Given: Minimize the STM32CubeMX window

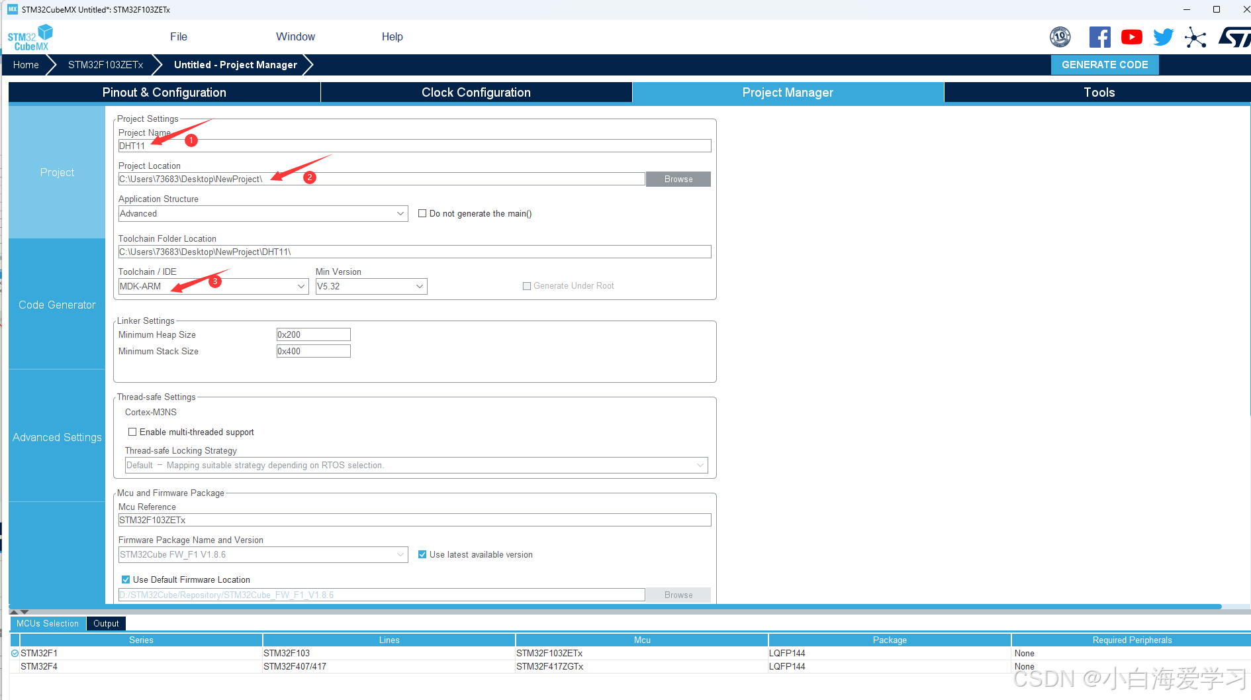Looking at the screenshot, I should (1187, 9).
